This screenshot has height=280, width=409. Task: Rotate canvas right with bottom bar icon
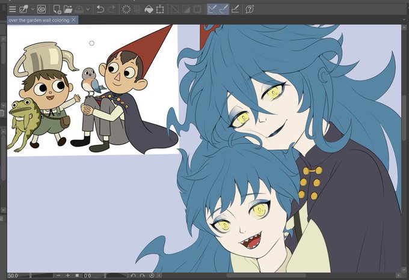tap(142, 275)
